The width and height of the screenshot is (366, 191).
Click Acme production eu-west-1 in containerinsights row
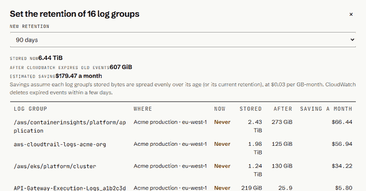click(170, 122)
